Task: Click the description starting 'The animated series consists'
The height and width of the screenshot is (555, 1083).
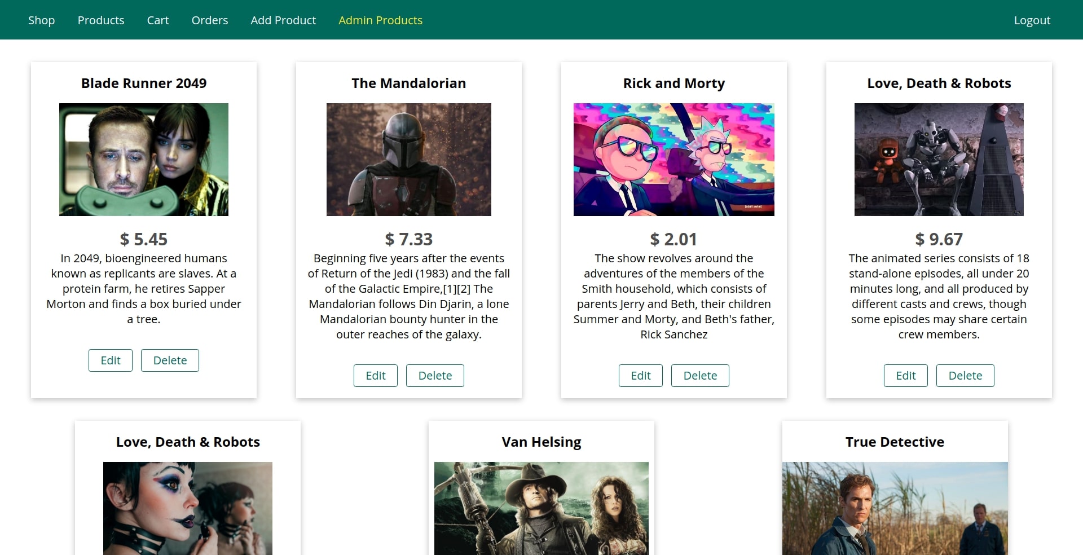Action: [939, 296]
